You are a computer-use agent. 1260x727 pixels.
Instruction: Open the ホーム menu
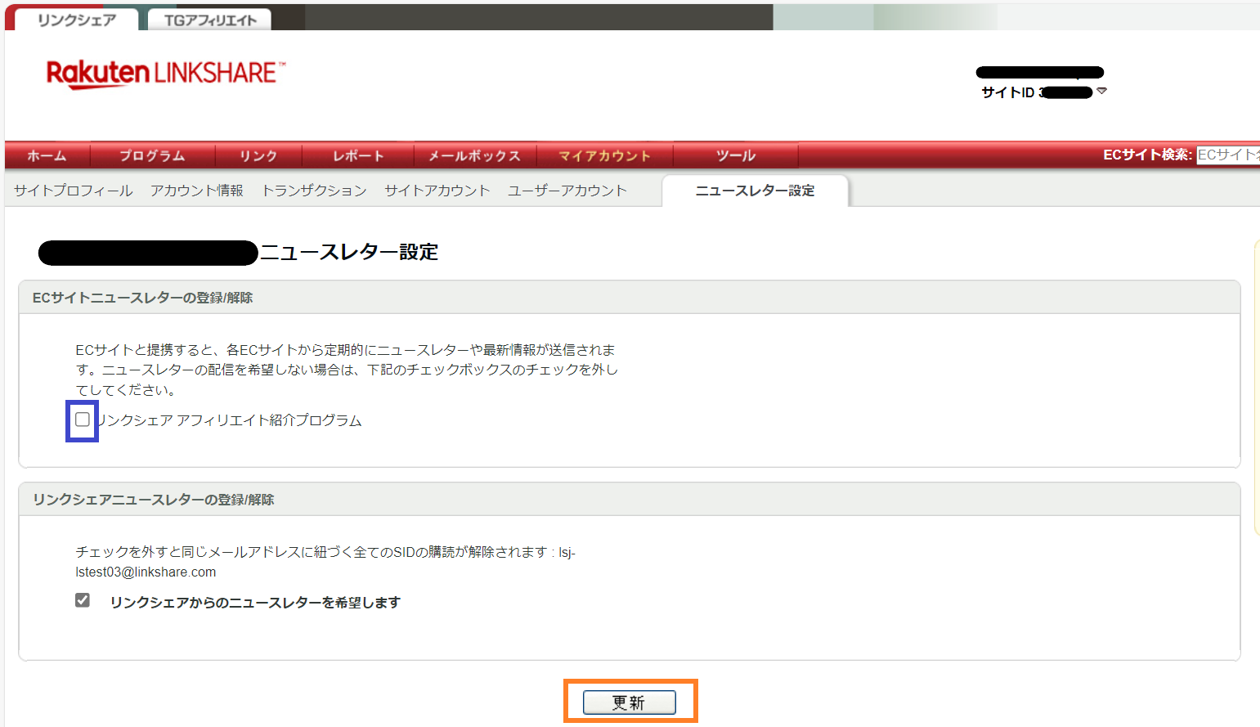[x=47, y=155]
